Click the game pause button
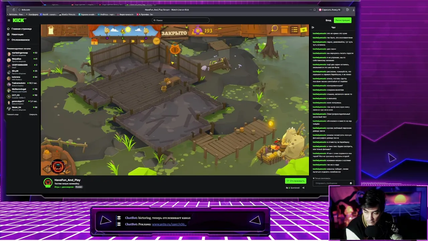The width and height of the screenshot is (428, 241). pyautogui.click(x=115, y=41)
